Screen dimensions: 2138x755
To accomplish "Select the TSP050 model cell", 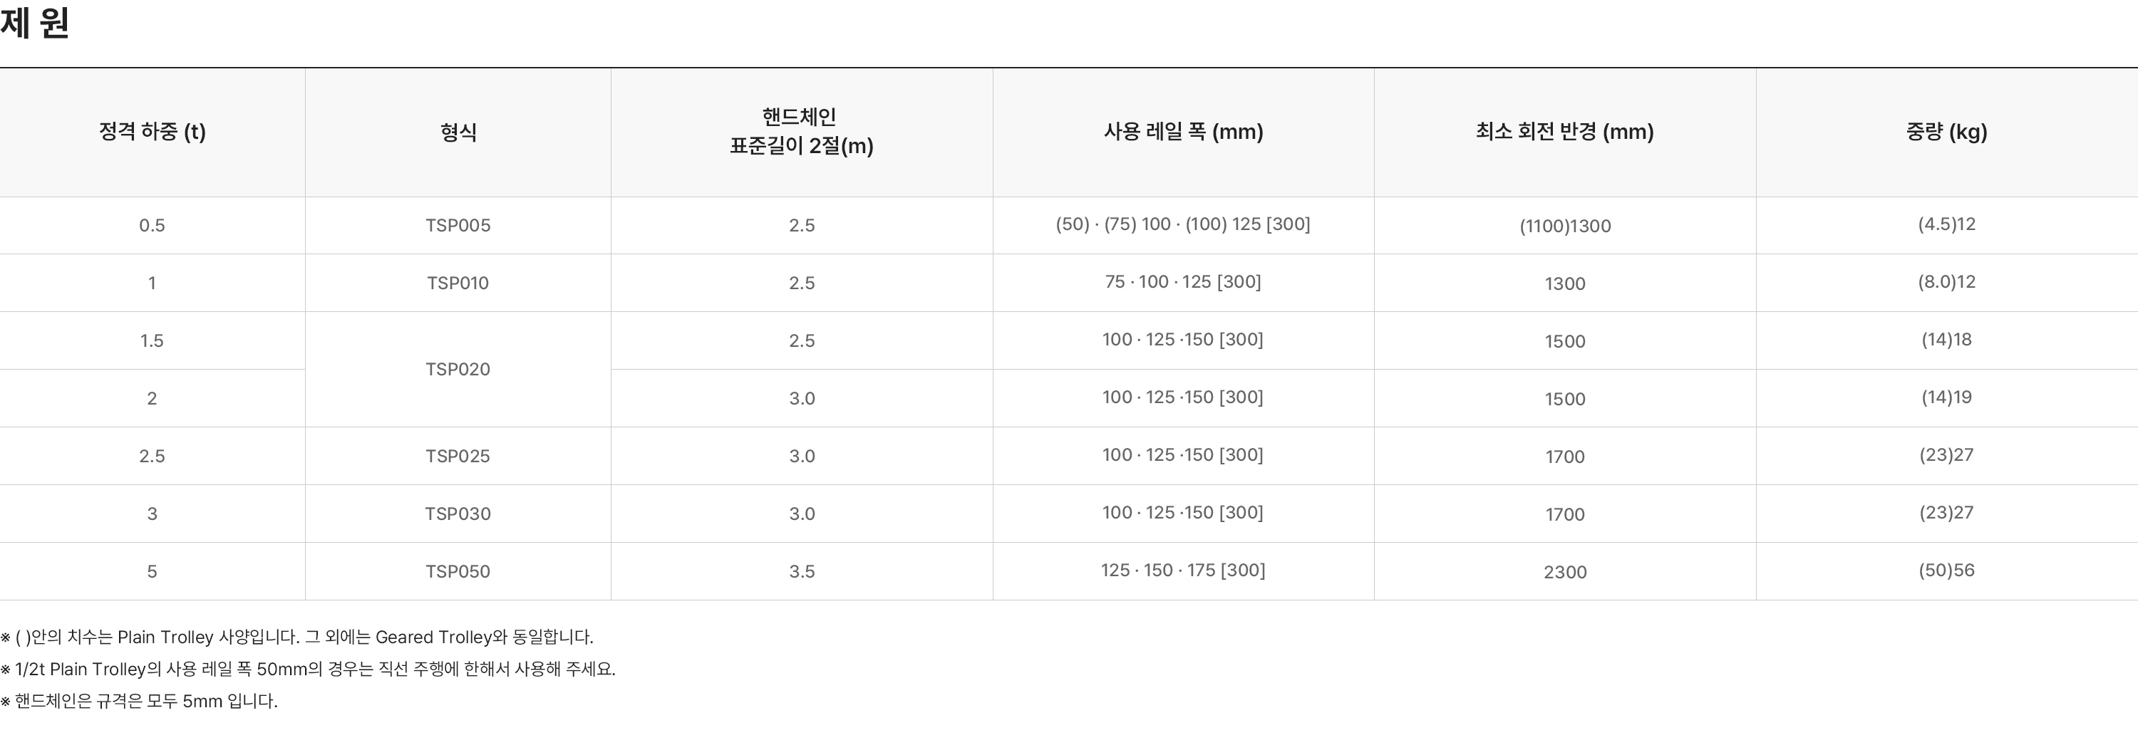I will coord(458,572).
